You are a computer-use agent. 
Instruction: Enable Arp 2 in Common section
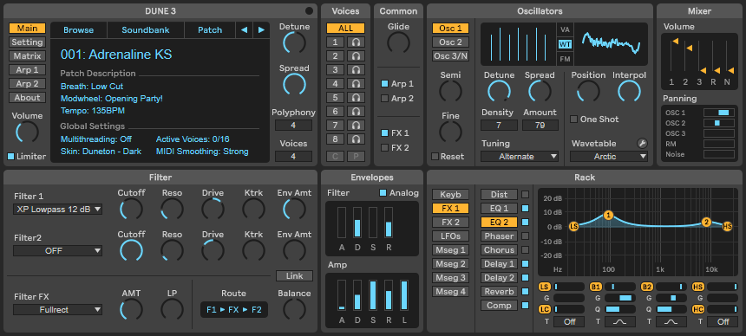click(x=384, y=99)
